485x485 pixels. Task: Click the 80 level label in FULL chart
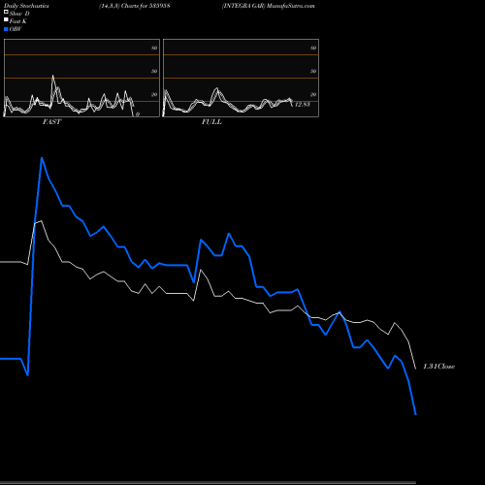tap(313, 48)
